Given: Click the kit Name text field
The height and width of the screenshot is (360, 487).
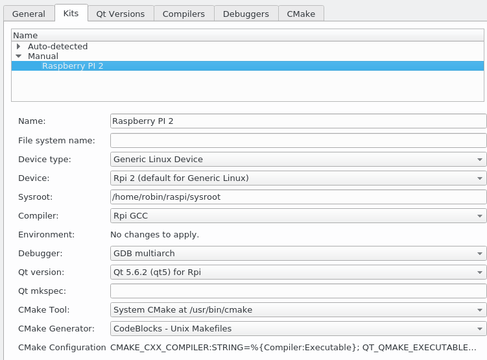Looking at the screenshot, I should pos(298,121).
